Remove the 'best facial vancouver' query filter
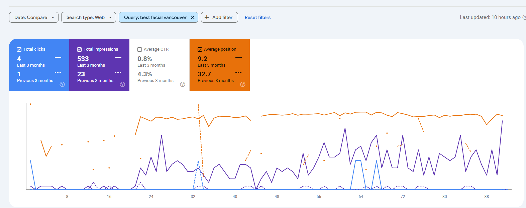The width and height of the screenshot is (526, 208). 193,17
